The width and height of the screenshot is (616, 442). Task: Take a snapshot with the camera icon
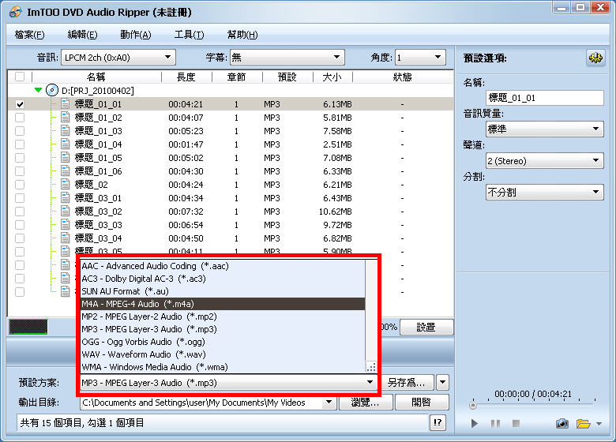562,424
